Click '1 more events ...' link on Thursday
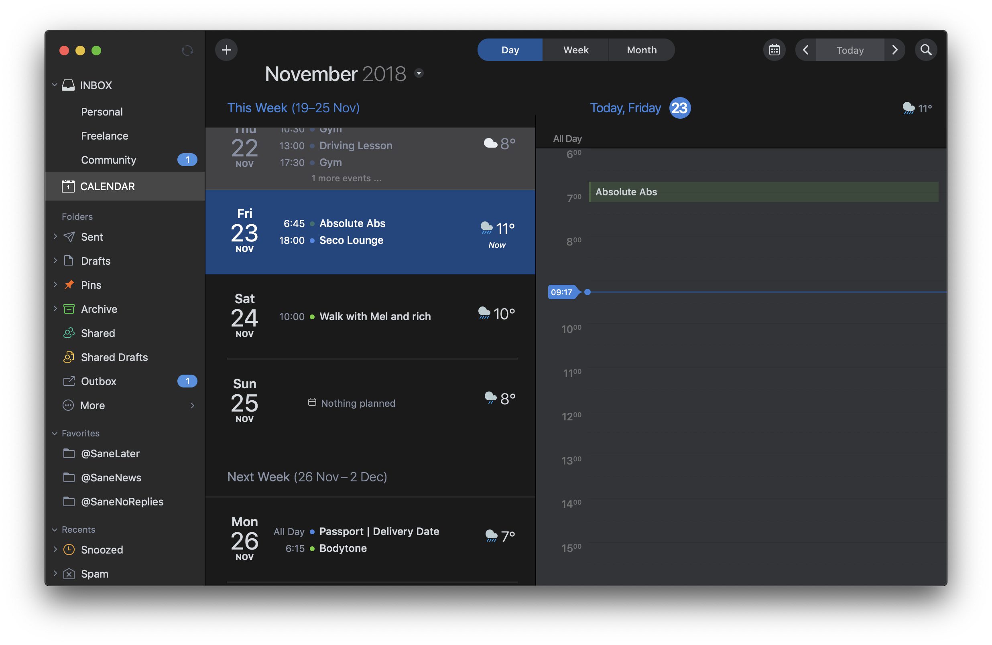Image resolution: width=992 pixels, height=645 pixels. click(x=346, y=178)
